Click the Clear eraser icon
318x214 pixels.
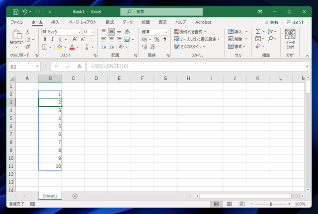pyautogui.click(x=258, y=46)
